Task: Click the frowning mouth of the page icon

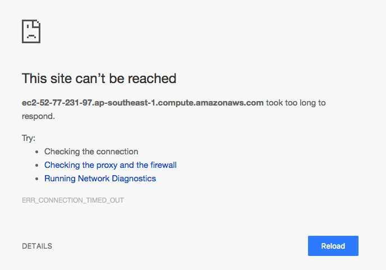Action: [x=31, y=36]
